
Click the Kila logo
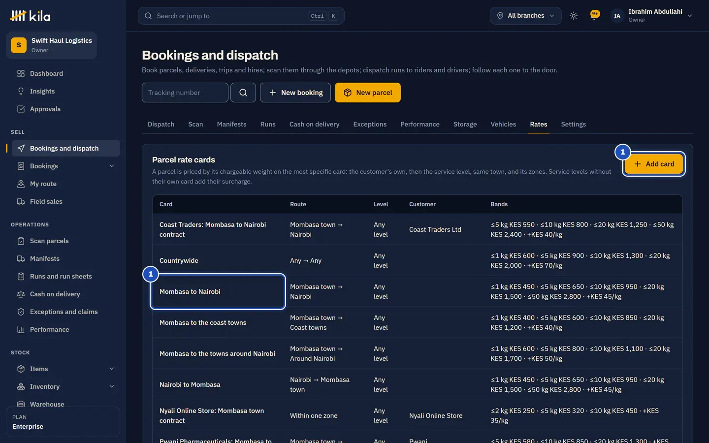point(30,16)
